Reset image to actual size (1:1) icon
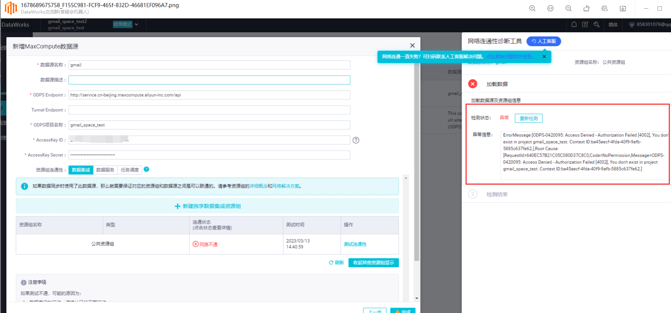Image resolution: width=671 pixels, height=313 pixels. (x=550, y=8)
